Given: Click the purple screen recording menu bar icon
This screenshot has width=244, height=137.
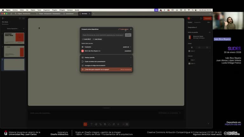Looking at the screenshot, I should [156, 10].
